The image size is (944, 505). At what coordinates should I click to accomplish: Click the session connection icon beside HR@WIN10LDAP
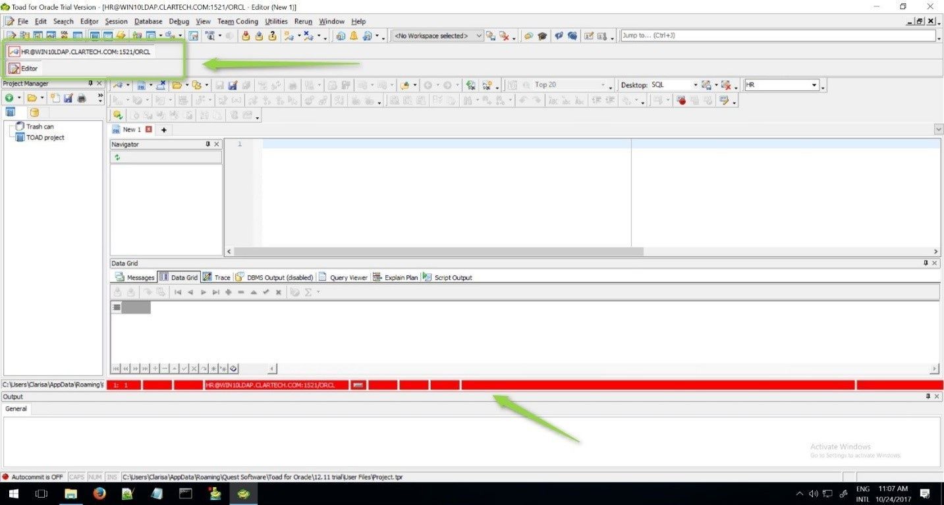(x=14, y=51)
